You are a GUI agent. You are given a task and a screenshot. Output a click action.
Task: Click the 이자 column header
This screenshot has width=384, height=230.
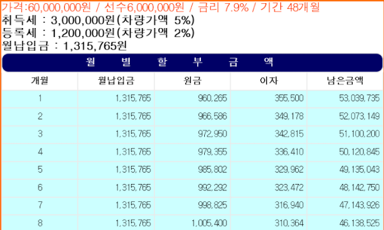tap(269, 80)
